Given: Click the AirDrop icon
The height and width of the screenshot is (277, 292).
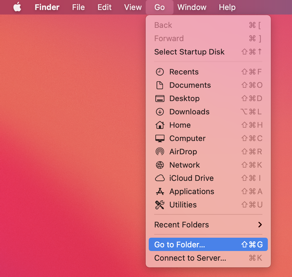Looking at the screenshot, I should pos(160,152).
